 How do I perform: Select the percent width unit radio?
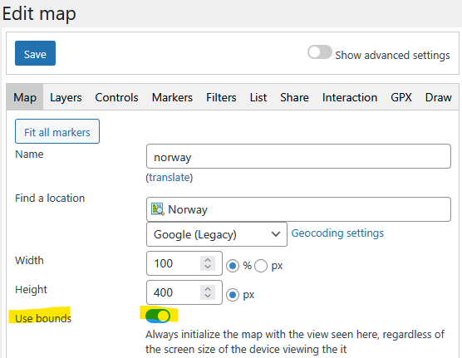pyautogui.click(x=233, y=266)
